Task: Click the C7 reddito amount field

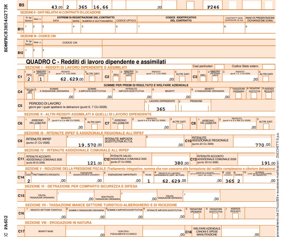Action: point(151,125)
